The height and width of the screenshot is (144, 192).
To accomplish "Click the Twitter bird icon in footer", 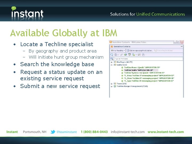I will [53, 132].
